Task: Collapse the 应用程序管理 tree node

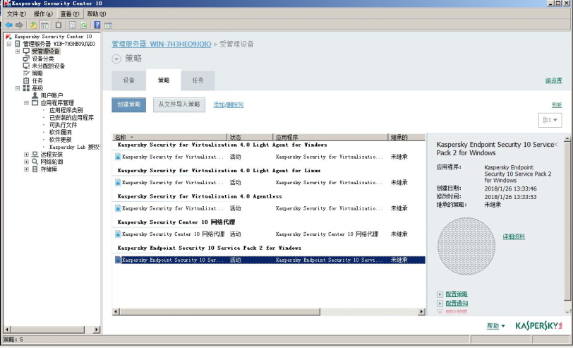Action: pos(26,102)
